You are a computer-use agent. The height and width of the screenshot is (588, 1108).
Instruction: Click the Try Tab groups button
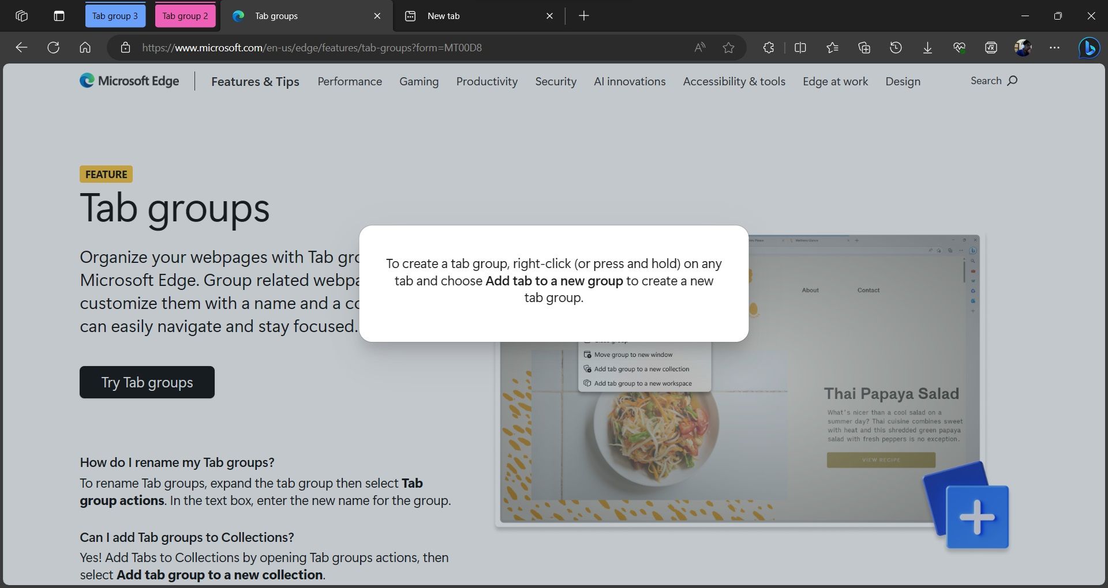147,382
